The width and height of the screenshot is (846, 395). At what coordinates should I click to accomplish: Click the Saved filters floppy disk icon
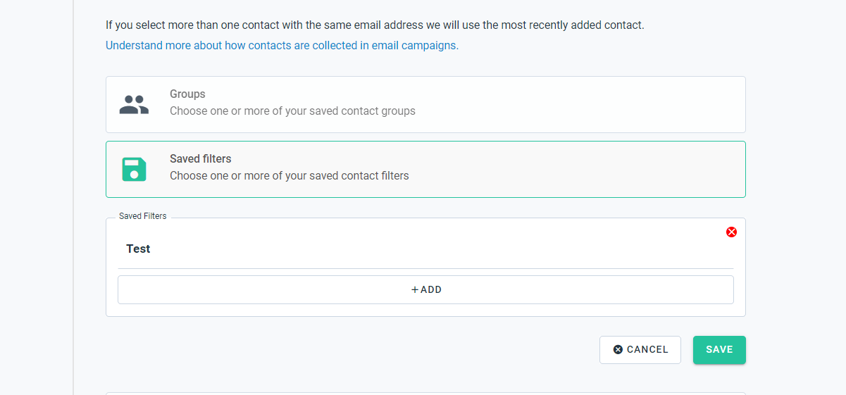coord(134,170)
